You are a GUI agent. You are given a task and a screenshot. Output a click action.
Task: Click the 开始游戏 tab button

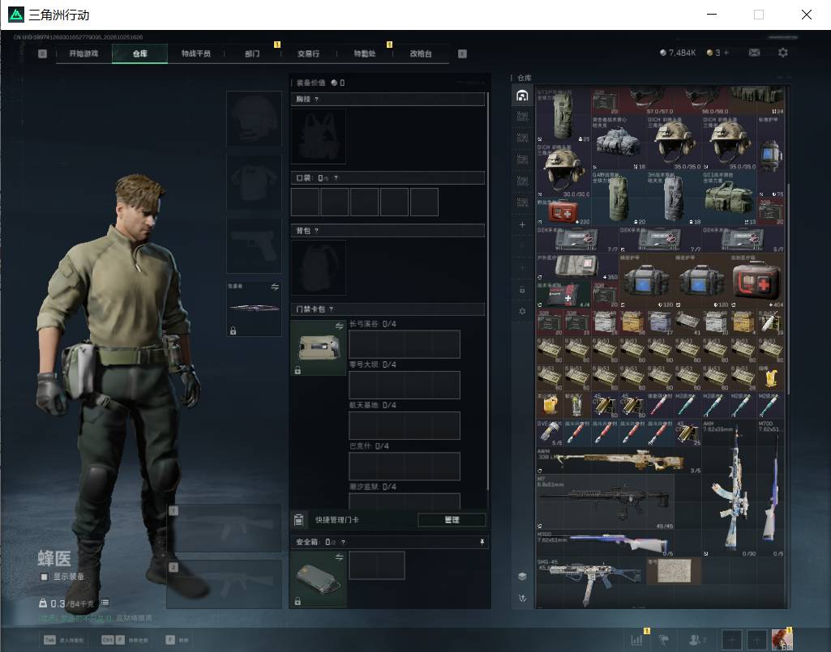(x=84, y=53)
